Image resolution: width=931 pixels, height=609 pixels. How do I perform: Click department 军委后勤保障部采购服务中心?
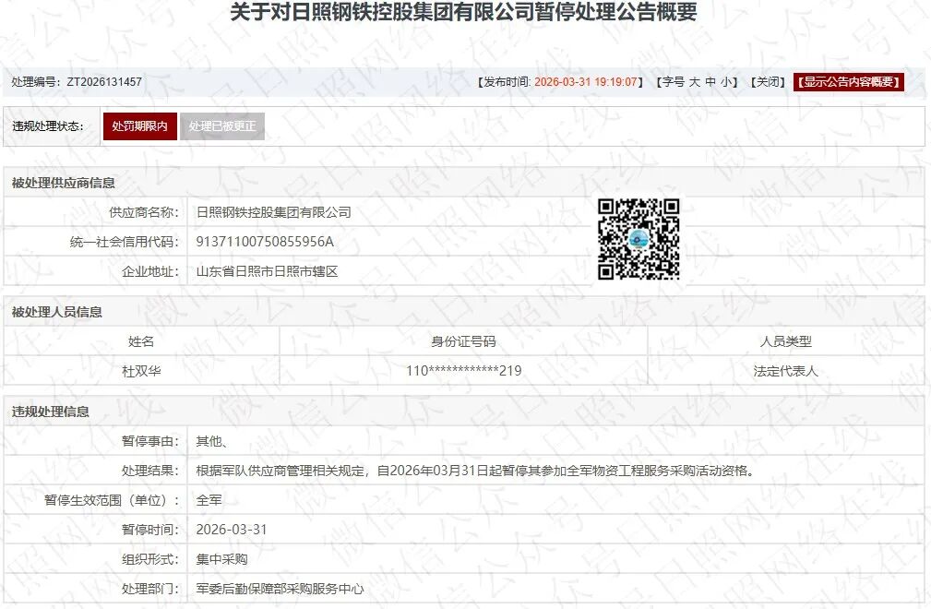tap(280, 589)
